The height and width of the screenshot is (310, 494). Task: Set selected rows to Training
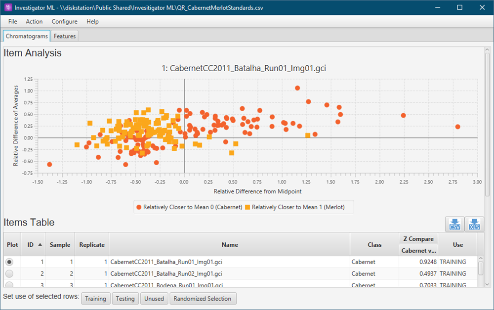tap(95, 299)
